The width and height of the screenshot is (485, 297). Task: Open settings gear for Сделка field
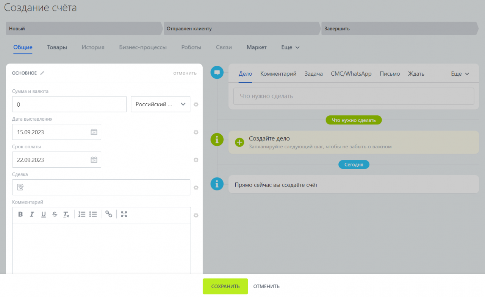tap(196, 187)
